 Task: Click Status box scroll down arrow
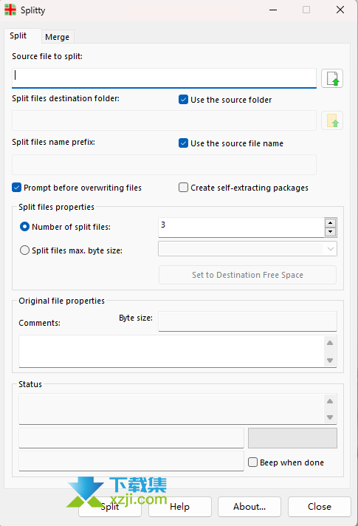coord(330,417)
